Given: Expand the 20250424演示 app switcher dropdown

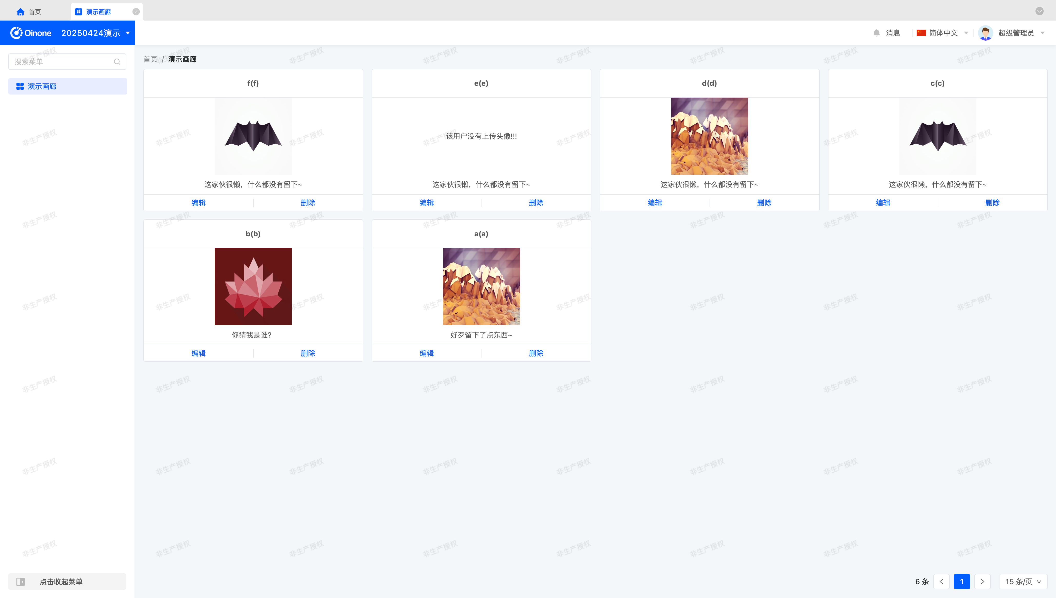Looking at the screenshot, I should 128,33.
